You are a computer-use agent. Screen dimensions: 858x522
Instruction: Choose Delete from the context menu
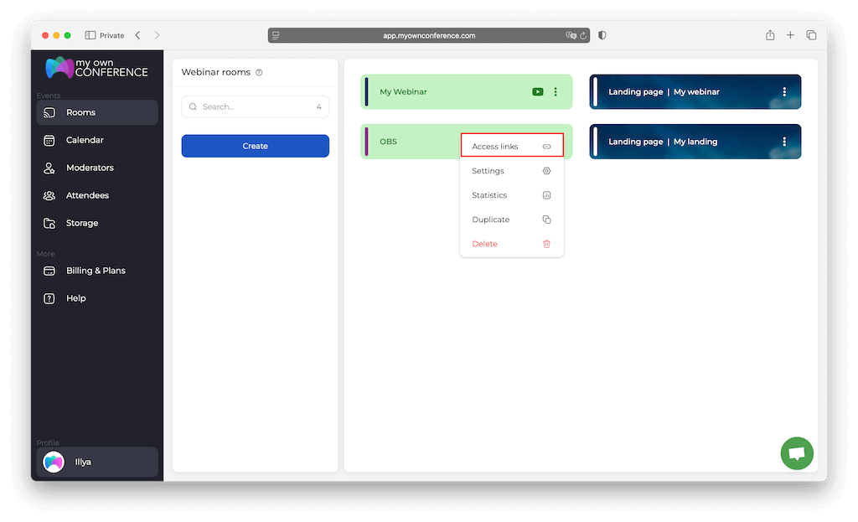point(512,244)
